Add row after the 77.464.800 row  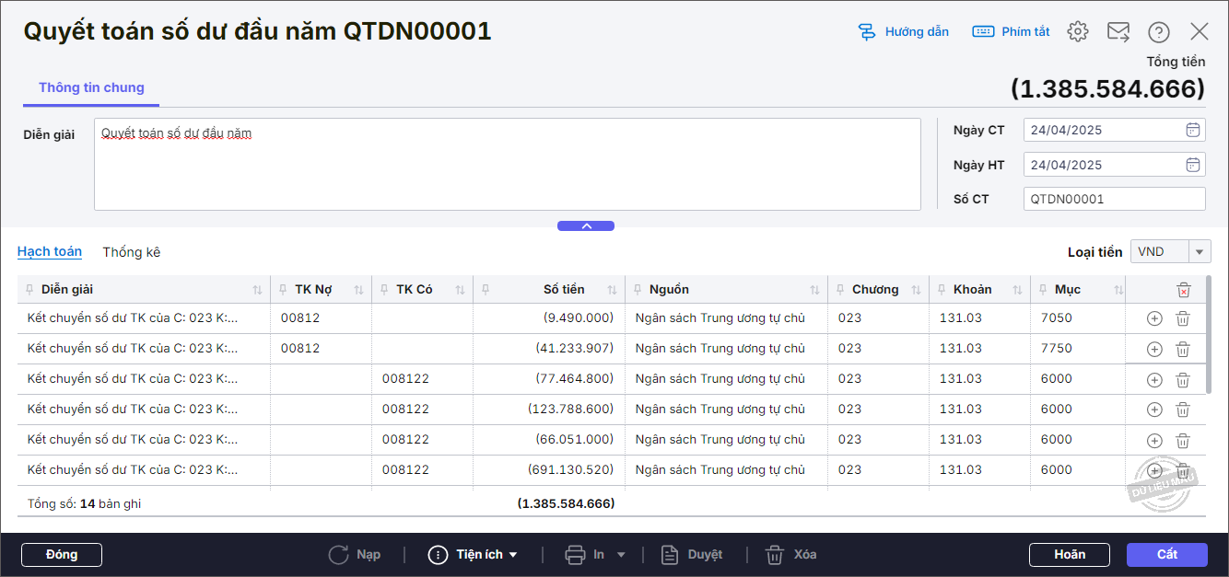click(1154, 379)
